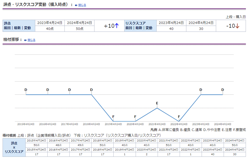Click risk score 17 under 2015年4月24日 in bottom table

pyautogui.click(x=36, y=154)
